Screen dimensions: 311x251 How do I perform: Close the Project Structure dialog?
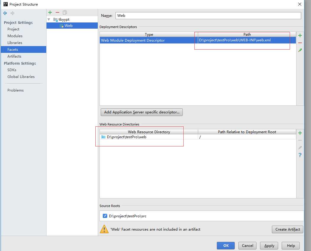point(300,4)
